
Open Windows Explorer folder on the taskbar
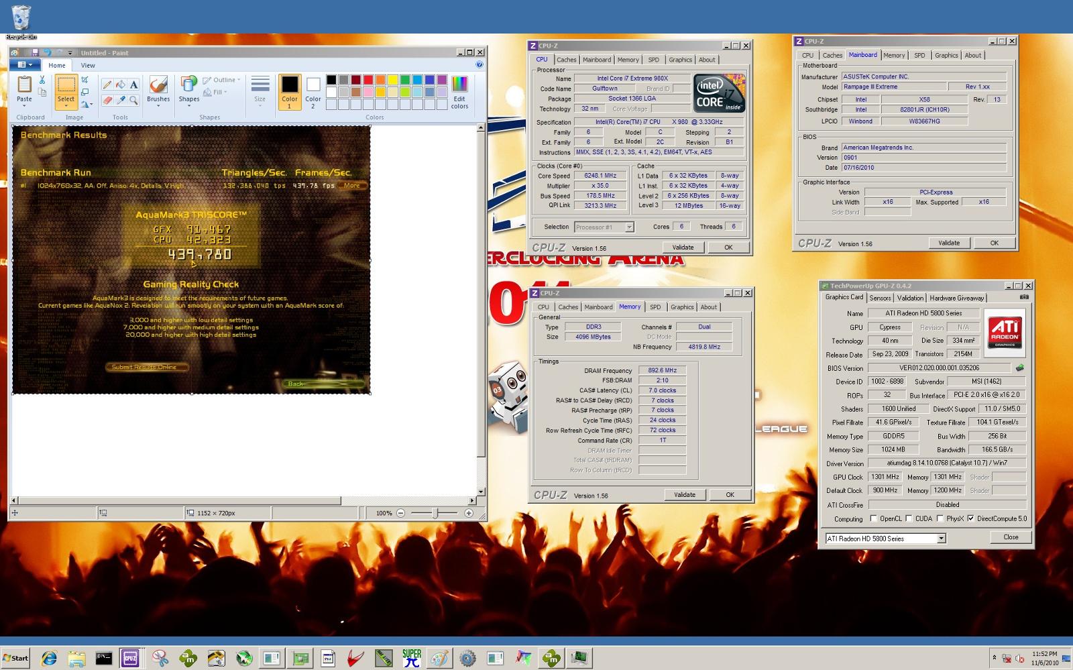point(76,658)
